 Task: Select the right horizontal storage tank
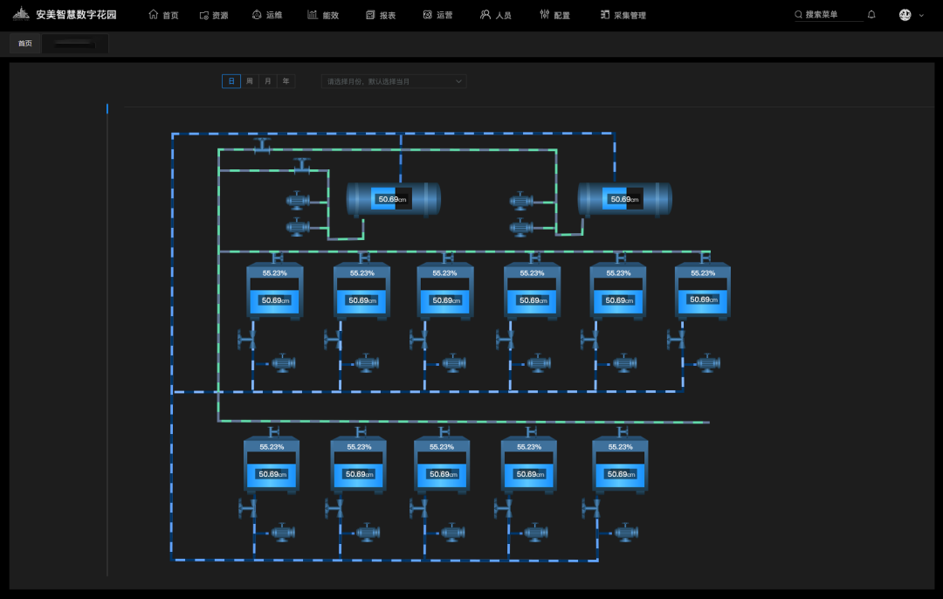coord(624,199)
